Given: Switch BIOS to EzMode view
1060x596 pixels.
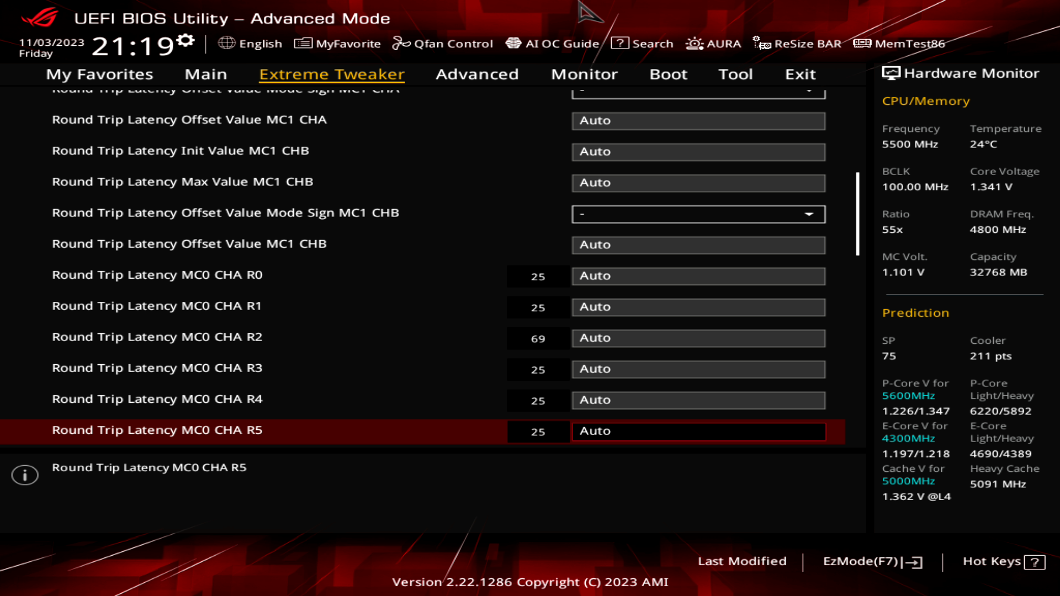Looking at the screenshot, I should point(871,560).
